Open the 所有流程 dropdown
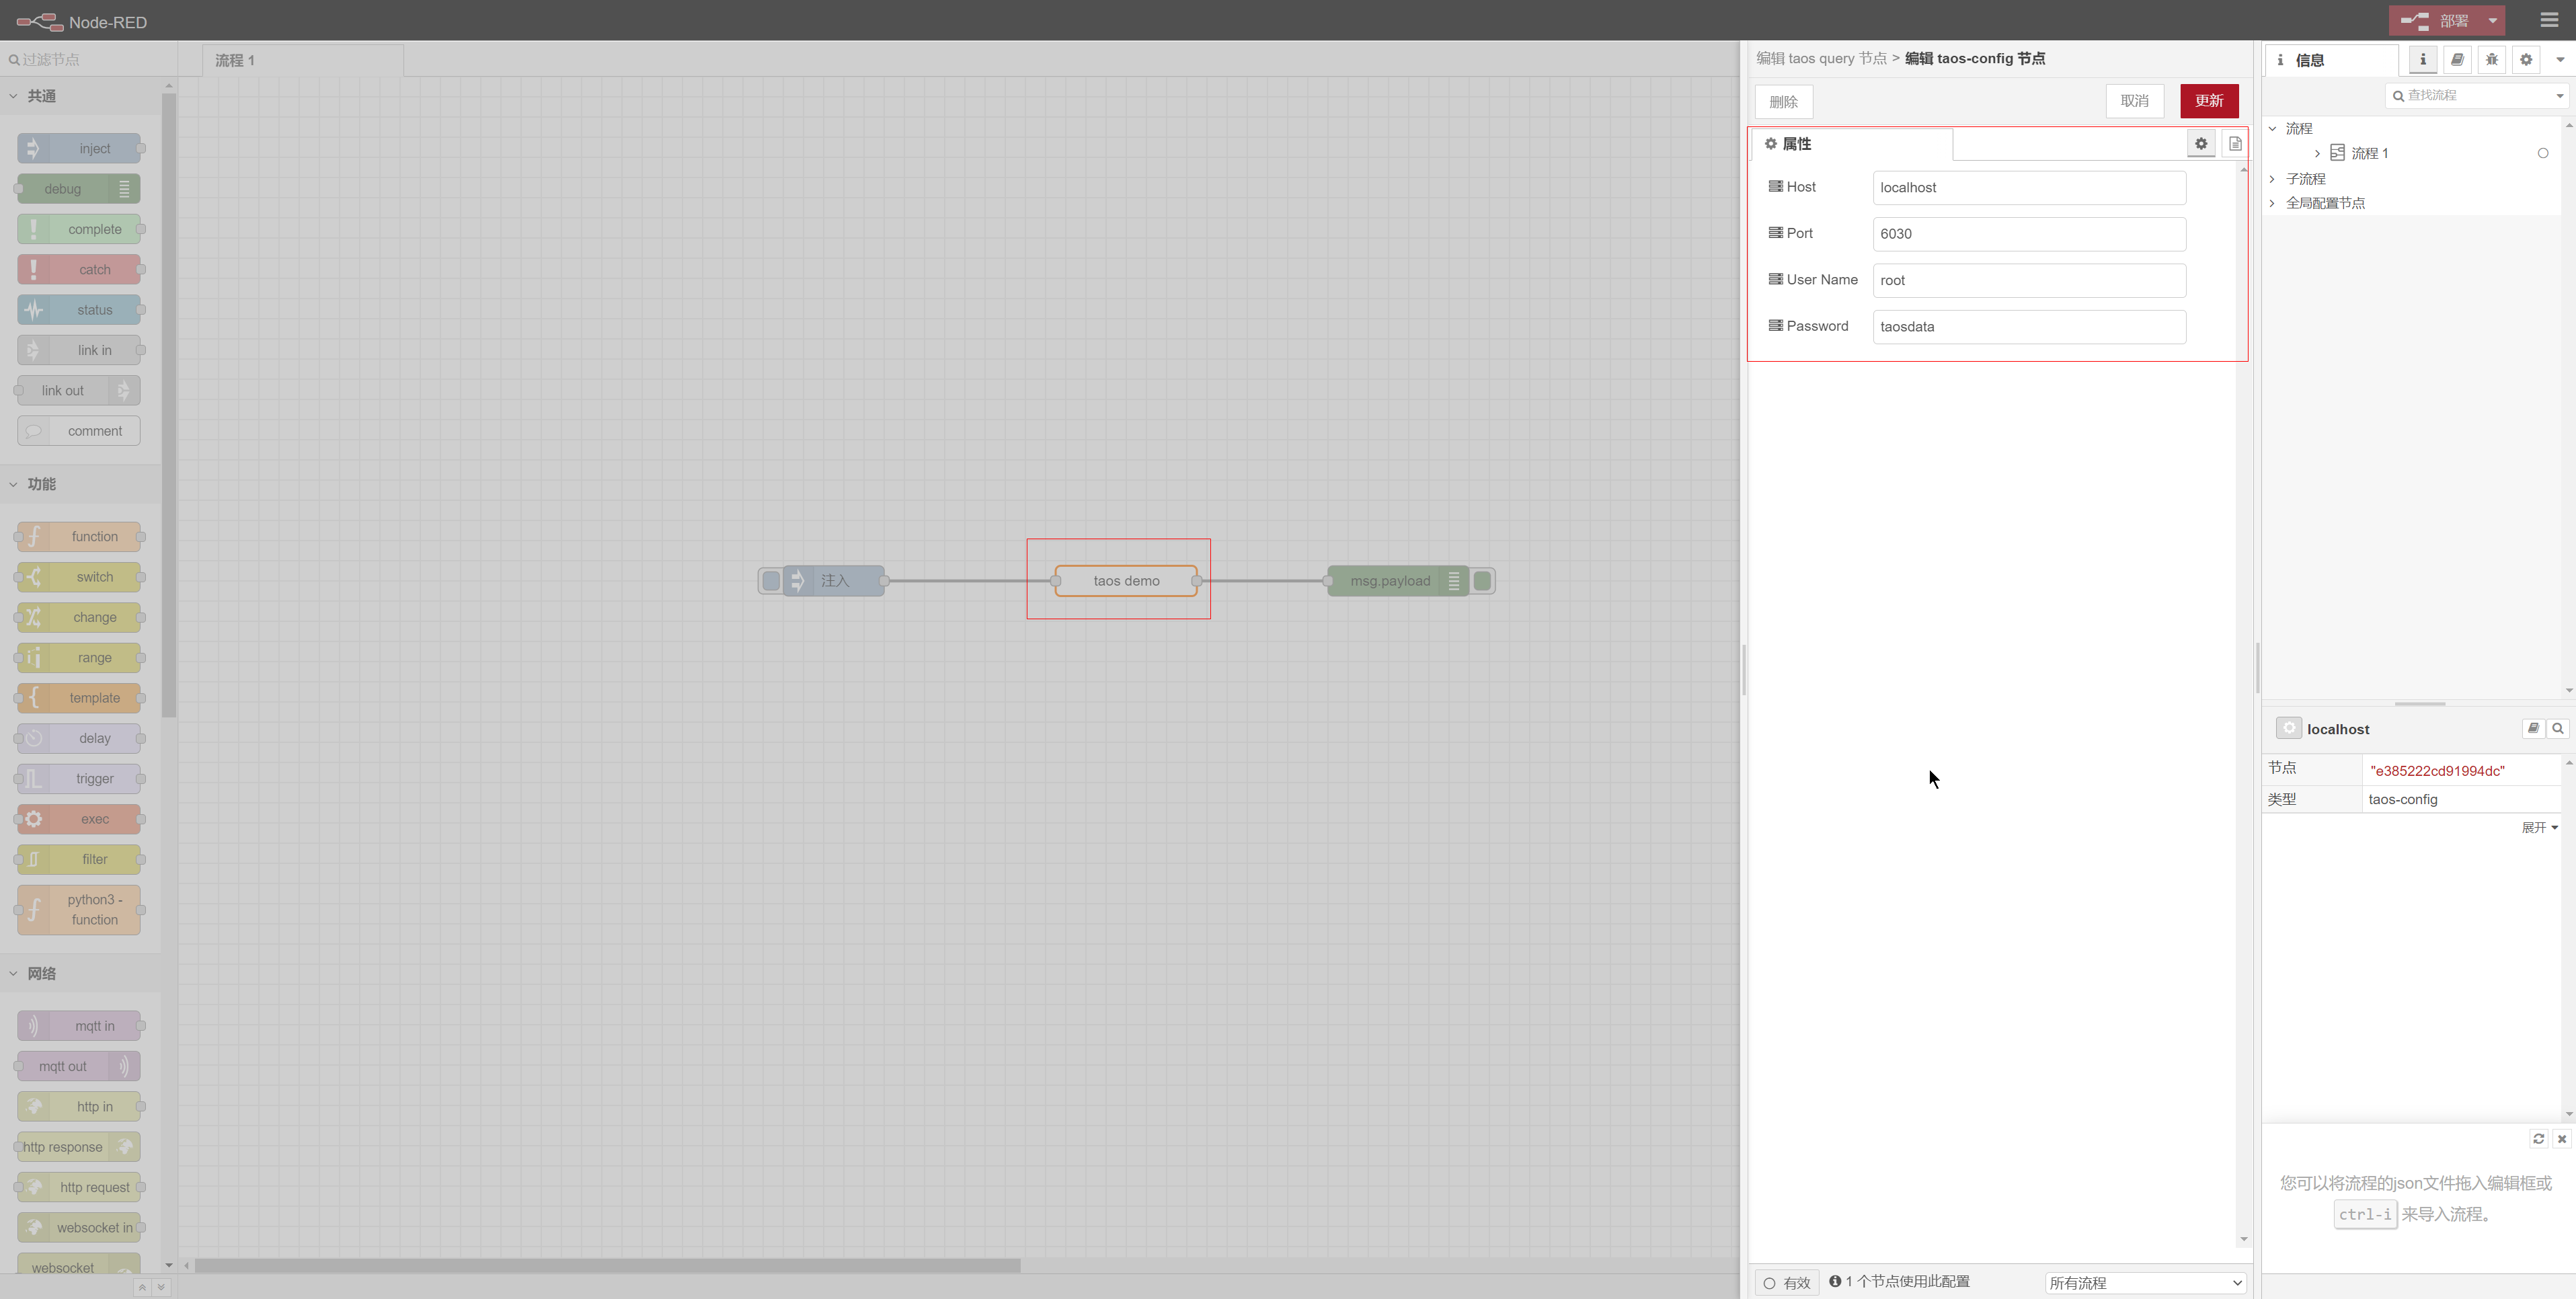This screenshot has width=2576, height=1299. point(2144,1282)
